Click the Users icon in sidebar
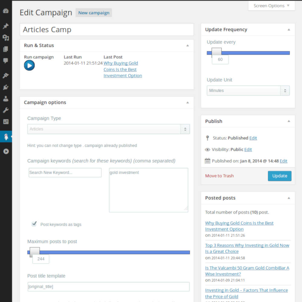This screenshot has width=302, height=302. (6, 98)
